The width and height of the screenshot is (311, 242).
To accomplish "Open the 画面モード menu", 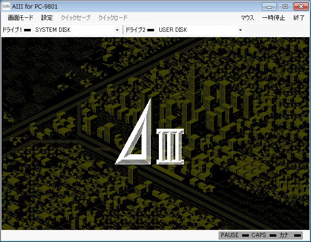I will click(20, 18).
